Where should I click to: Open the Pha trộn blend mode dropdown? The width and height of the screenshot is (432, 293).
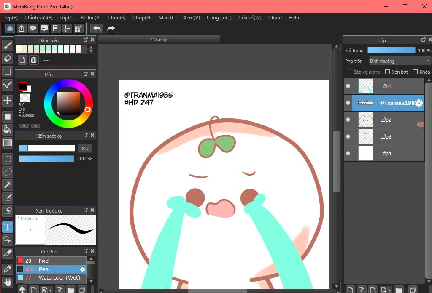(400, 61)
